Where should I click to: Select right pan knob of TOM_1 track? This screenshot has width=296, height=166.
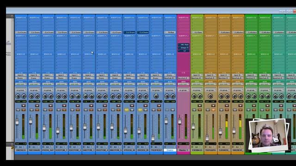(x=65, y=96)
